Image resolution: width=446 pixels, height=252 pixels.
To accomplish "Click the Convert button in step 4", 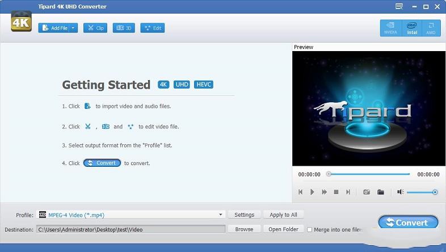I will point(102,163).
